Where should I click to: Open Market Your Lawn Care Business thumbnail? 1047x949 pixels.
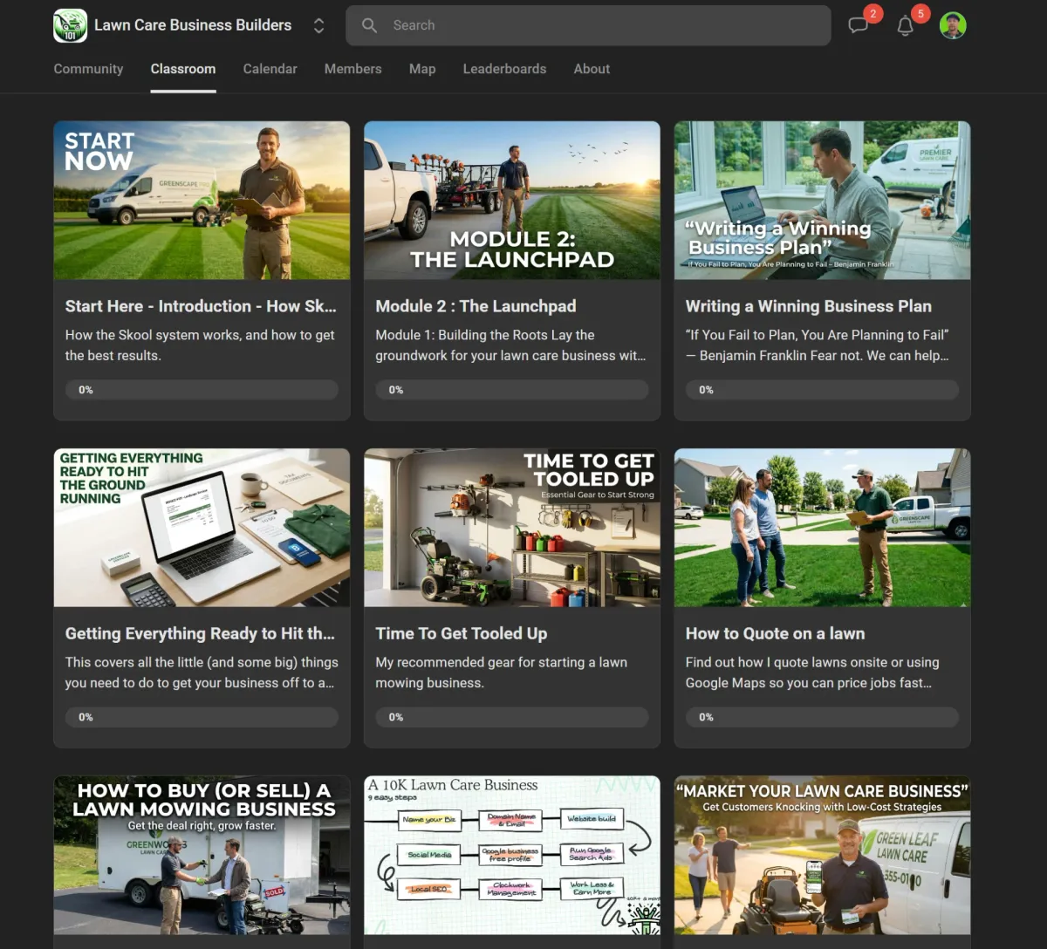pyautogui.click(x=822, y=855)
